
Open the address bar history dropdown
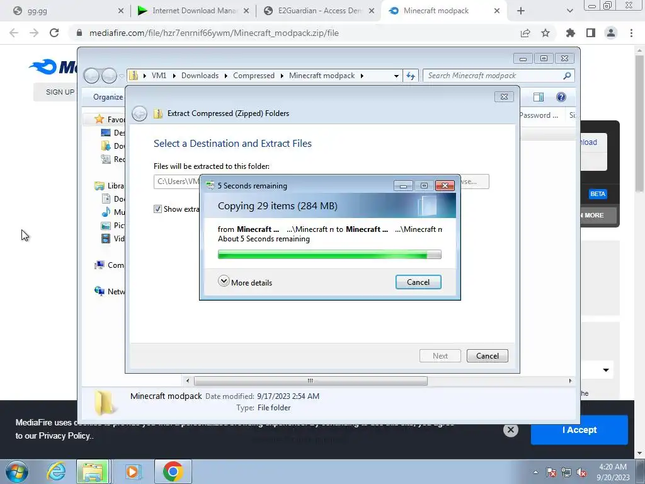pos(396,76)
